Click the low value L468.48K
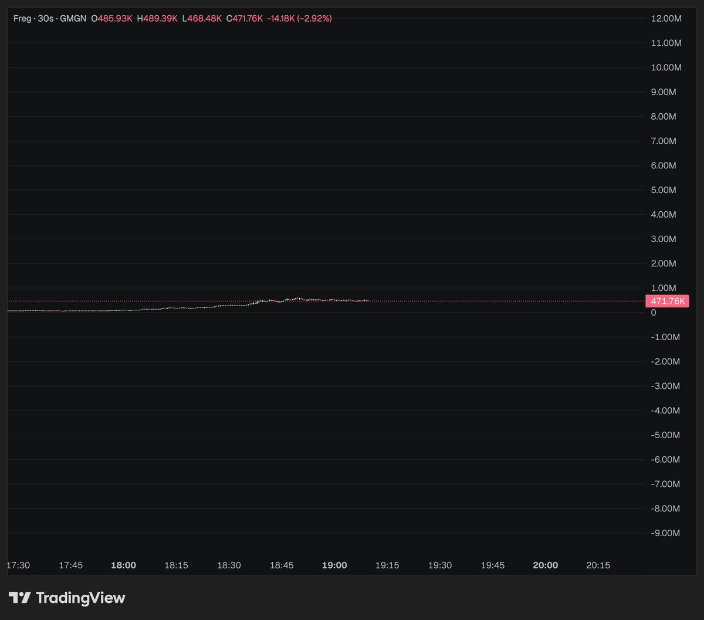This screenshot has height=620, width=704. click(202, 19)
